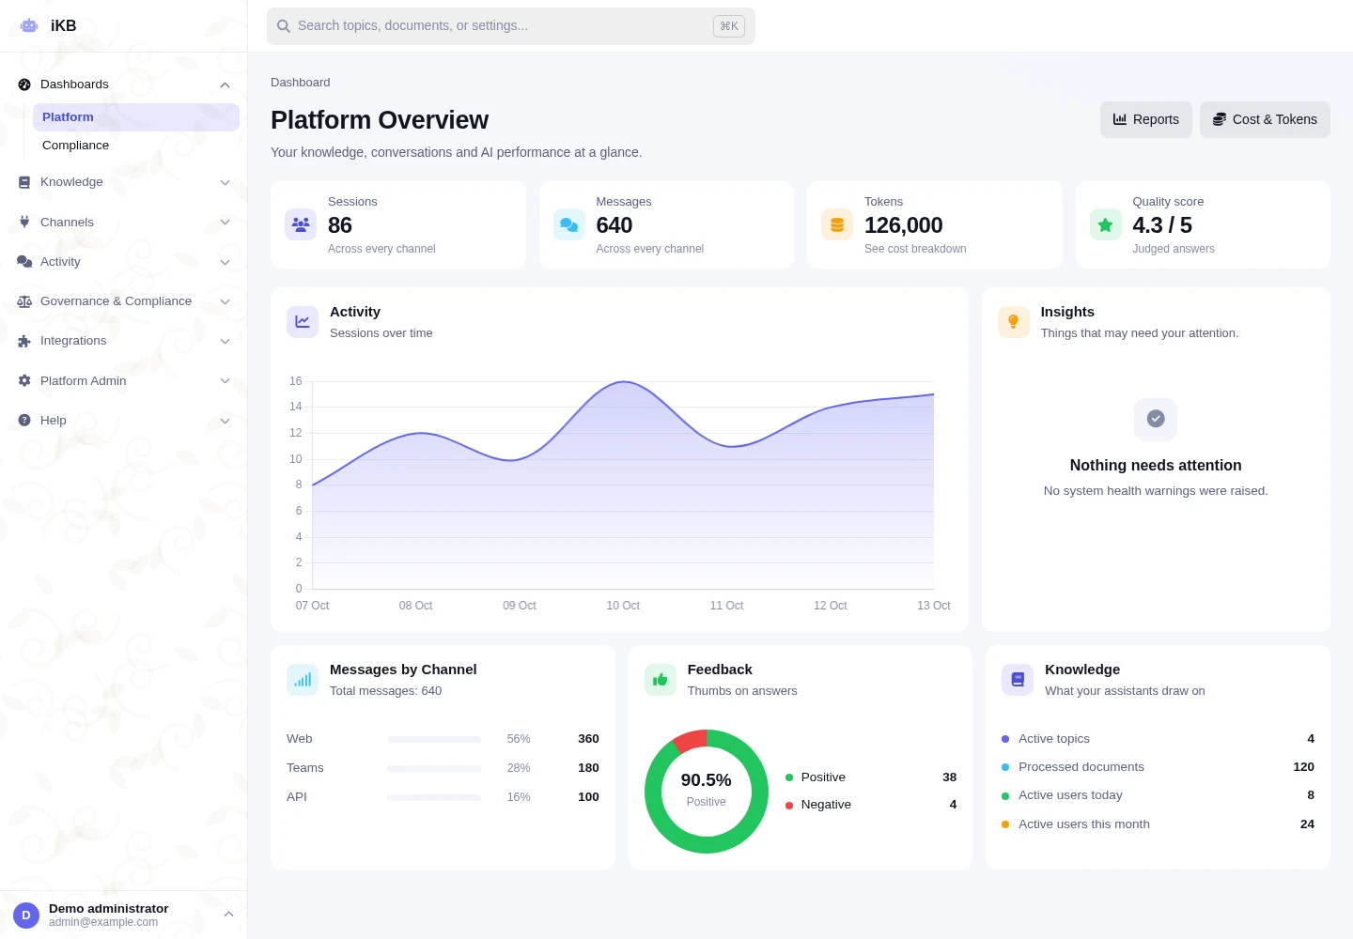Click the Processed documents row
The width and height of the screenshot is (1353, 939).
point(1158,767)
